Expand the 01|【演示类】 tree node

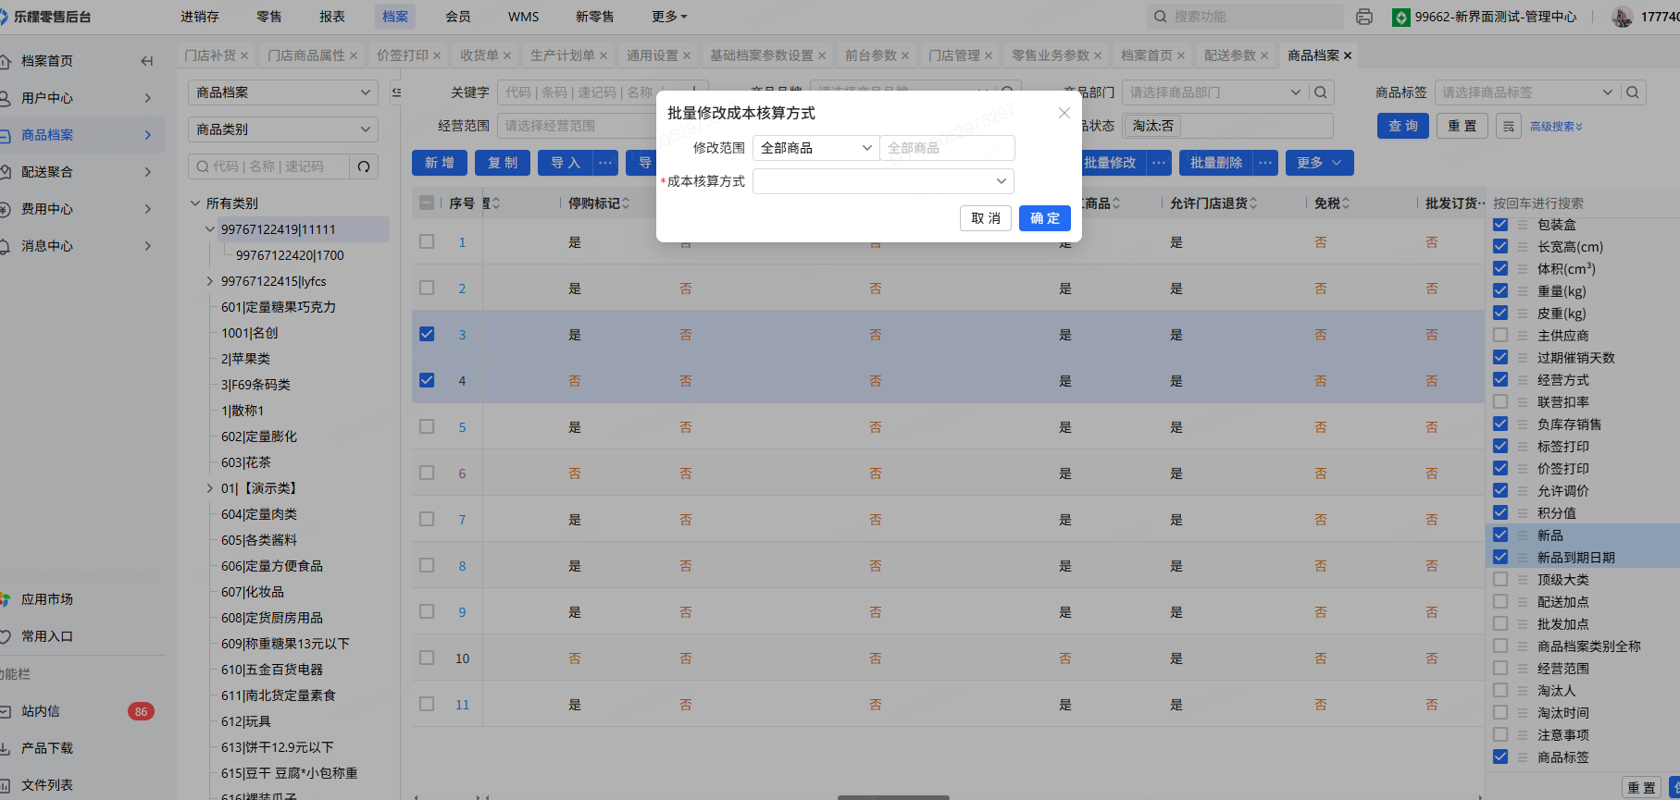tap(210, 488)
